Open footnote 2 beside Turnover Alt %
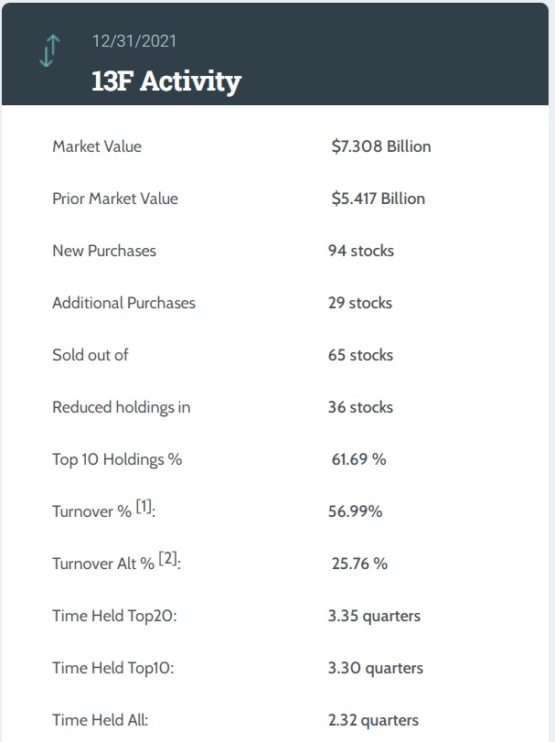Image resolution: width=555 pixels, height=742 pixels. click(169, 559)
